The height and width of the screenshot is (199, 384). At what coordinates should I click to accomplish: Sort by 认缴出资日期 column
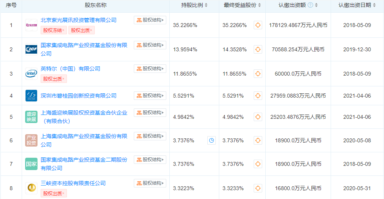pos(374,5)
